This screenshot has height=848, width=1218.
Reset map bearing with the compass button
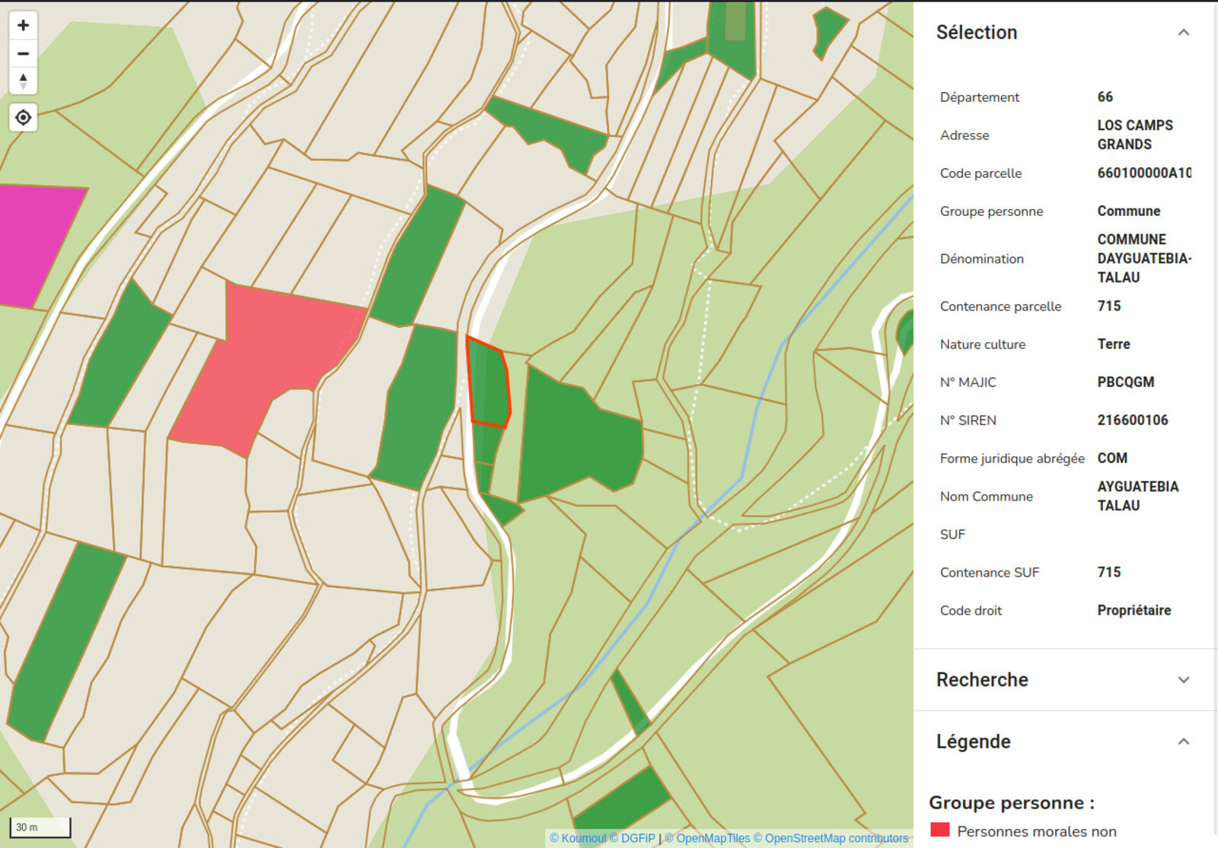tap(23, 81)
